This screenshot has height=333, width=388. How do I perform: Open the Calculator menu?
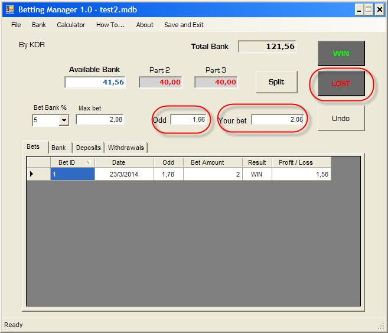[71, 25]
